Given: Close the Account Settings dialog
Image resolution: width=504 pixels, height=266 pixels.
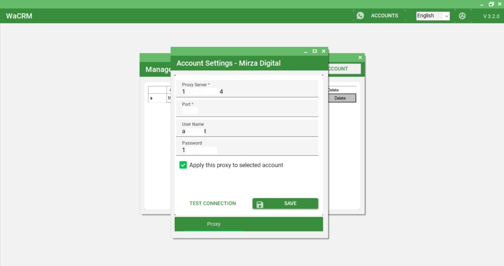Looking at the screenshot, I should 324,51.
